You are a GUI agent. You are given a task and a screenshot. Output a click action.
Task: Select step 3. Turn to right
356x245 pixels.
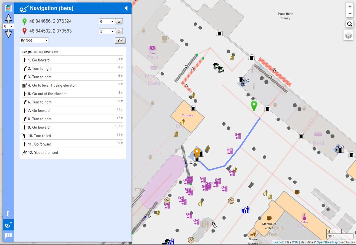[x=73, y=77]
